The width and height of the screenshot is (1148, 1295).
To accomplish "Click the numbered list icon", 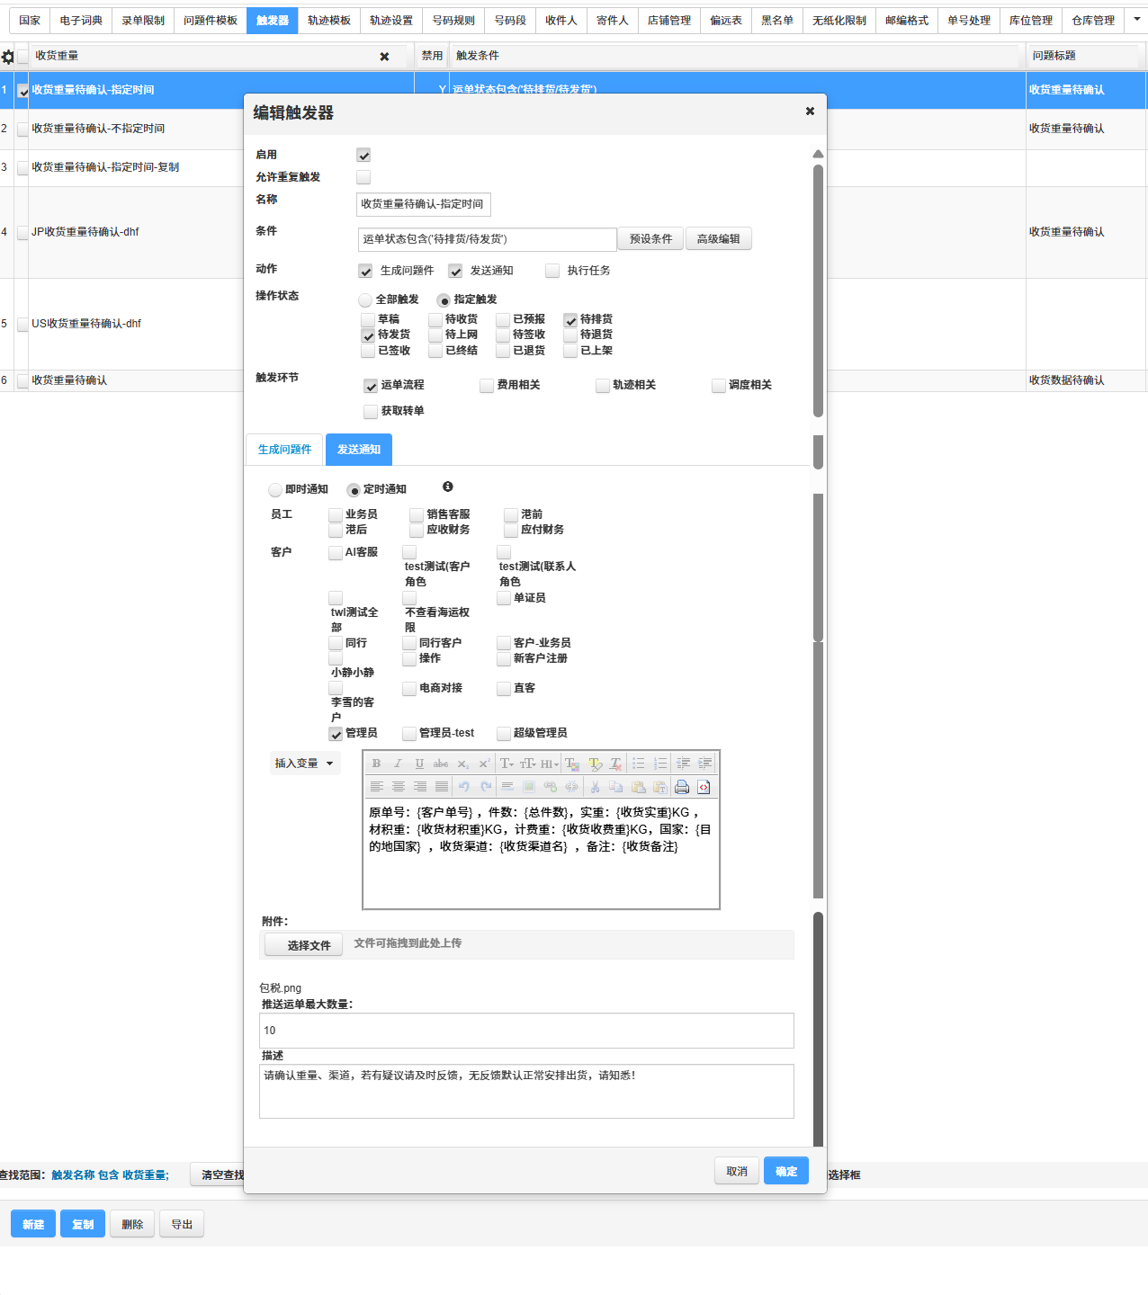I will (x=660, y=764).
